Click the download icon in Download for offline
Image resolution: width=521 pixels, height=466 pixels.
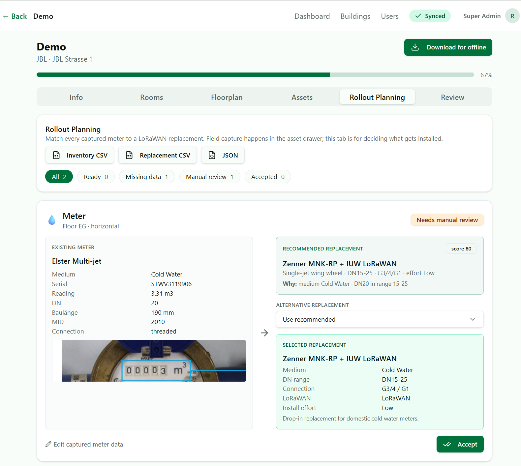[415, 47]
